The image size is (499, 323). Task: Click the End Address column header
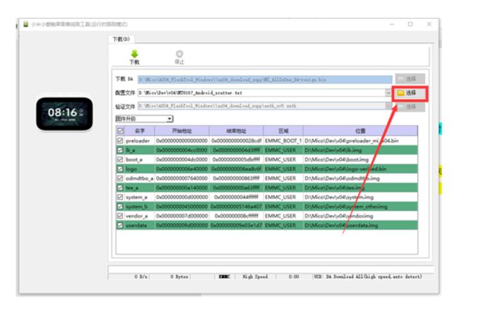click(236, 130)
